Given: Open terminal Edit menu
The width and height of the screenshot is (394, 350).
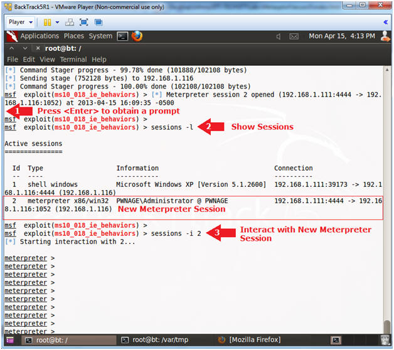Looking at the screenshot, I should tap(29, 60).
